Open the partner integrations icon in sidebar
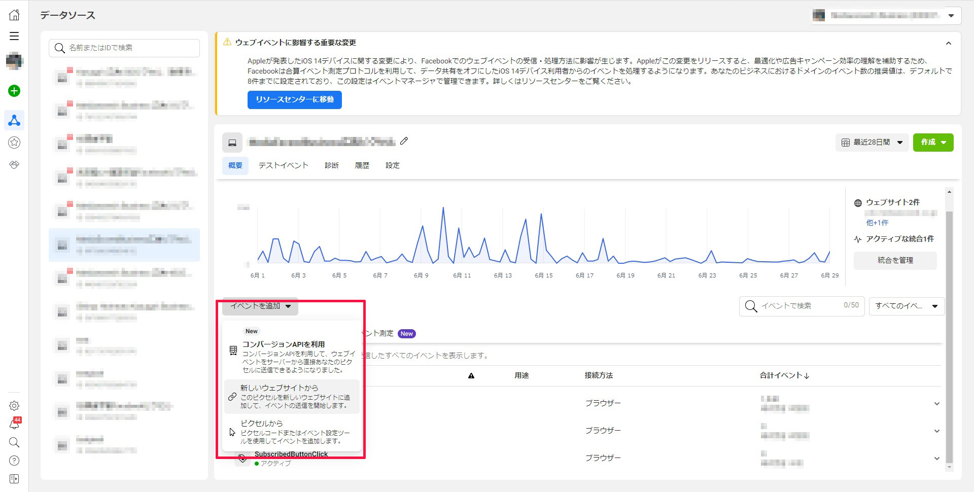The image size is (974, 492). pos(14,164)
